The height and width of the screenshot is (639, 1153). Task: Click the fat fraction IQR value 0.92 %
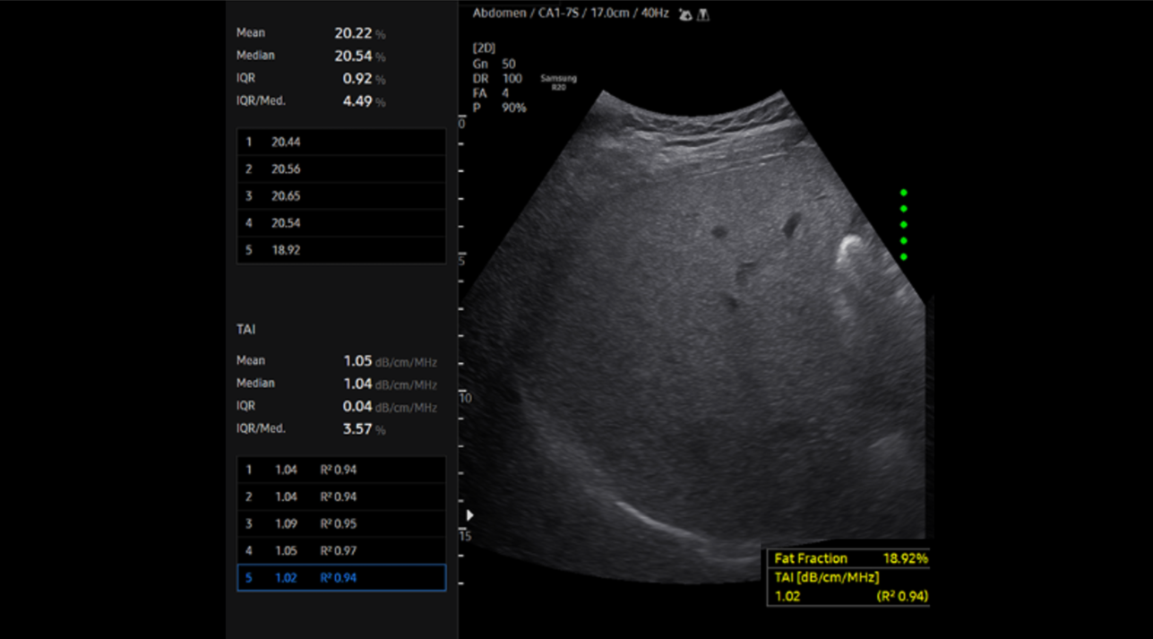click(364, 79)
